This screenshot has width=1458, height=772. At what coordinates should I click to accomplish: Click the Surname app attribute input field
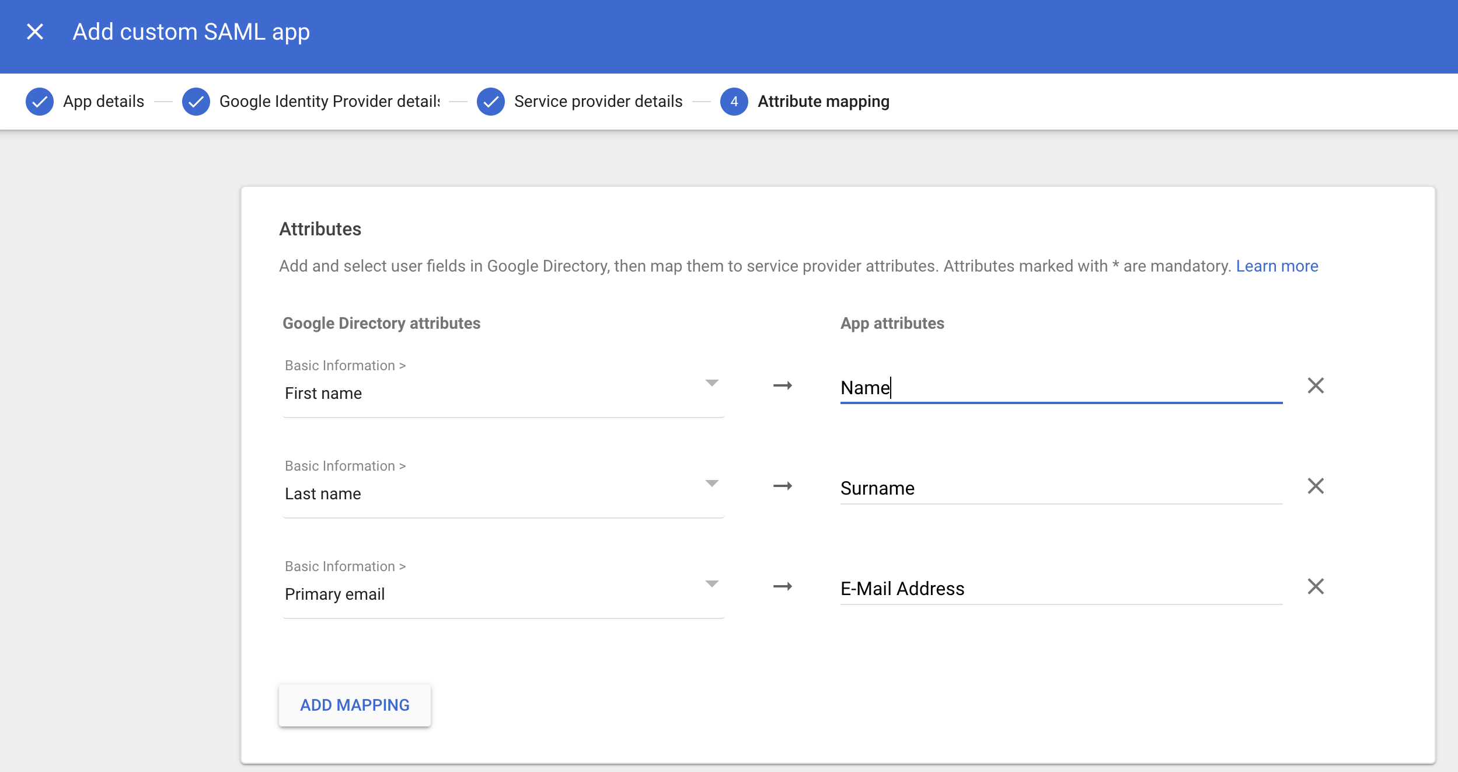pyautogui.click(x=1061, y=488)
